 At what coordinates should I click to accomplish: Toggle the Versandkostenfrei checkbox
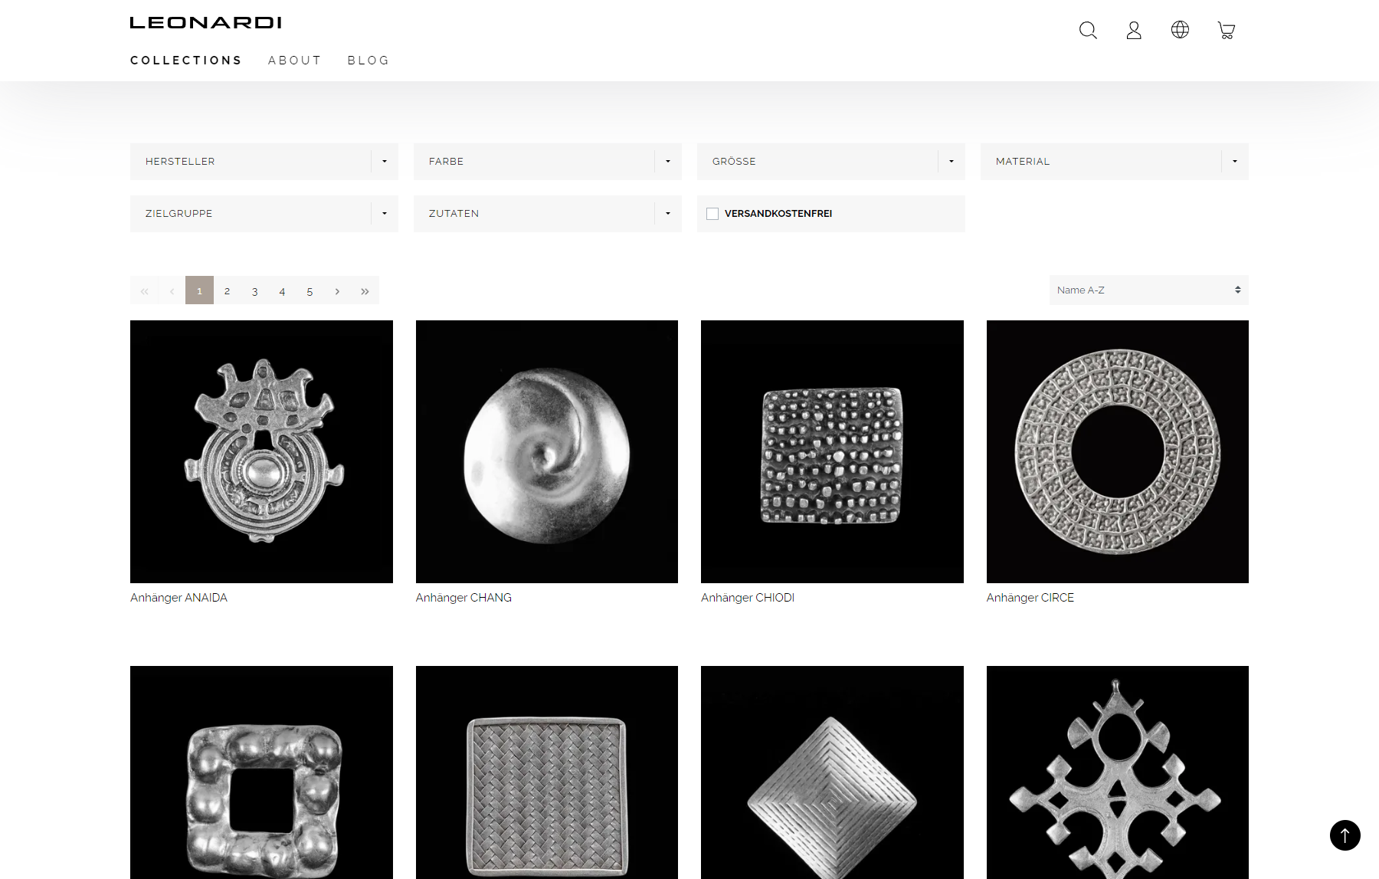point(712,214)
